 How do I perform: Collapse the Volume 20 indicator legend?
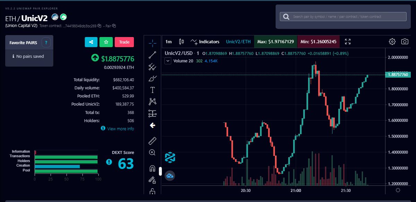click(168, 61)
